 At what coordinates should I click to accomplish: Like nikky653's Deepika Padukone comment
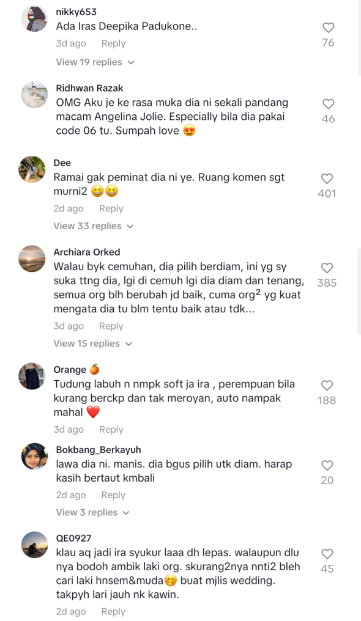(x=328, y=28)
